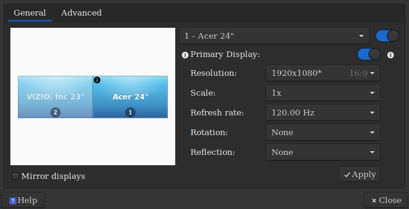Image resolution: width=409 pixels, height=209 pixels.
Task: Open the Resolution dropdown
Action: tap(323, 73)
